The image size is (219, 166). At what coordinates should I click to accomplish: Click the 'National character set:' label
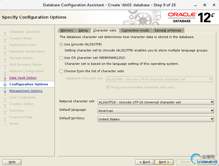click(77, 101)
